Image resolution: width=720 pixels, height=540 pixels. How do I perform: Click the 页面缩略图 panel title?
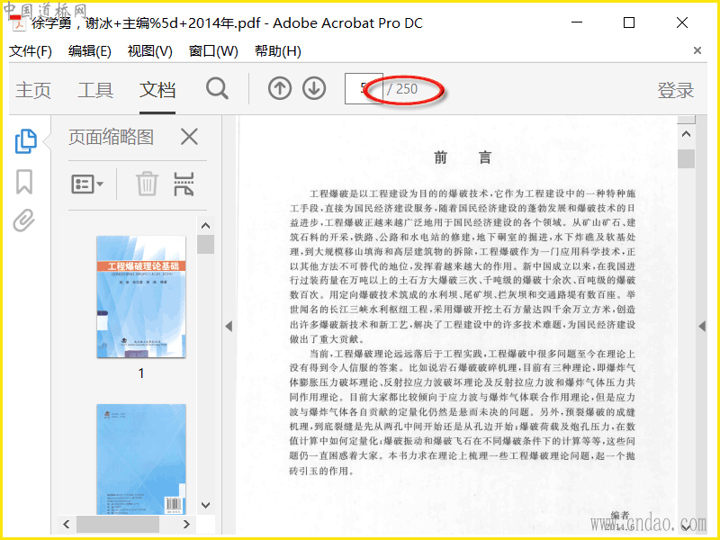coord(111,137)
